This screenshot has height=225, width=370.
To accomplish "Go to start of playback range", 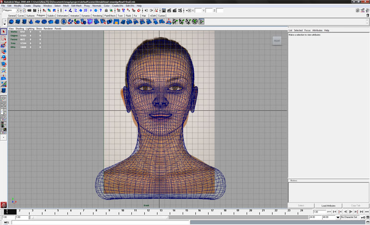I will click(x=329, y=212).
